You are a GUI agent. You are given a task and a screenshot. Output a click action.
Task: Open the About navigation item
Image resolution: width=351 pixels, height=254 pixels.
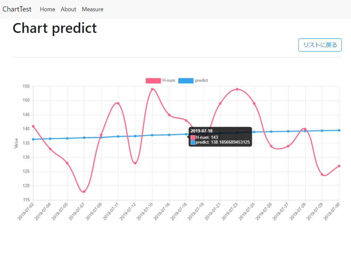coord(68,9)
